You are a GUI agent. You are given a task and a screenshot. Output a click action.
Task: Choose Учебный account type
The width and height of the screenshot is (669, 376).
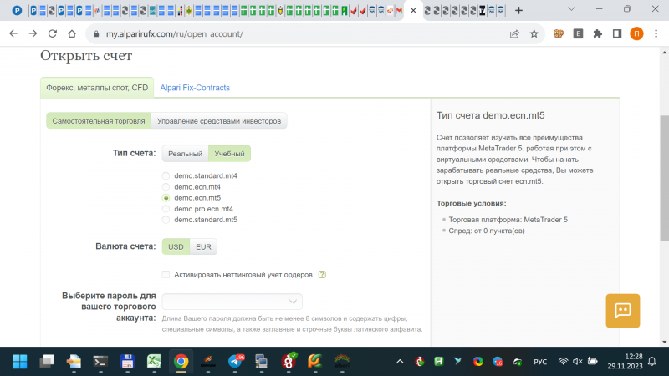click(x=229, y=154)
